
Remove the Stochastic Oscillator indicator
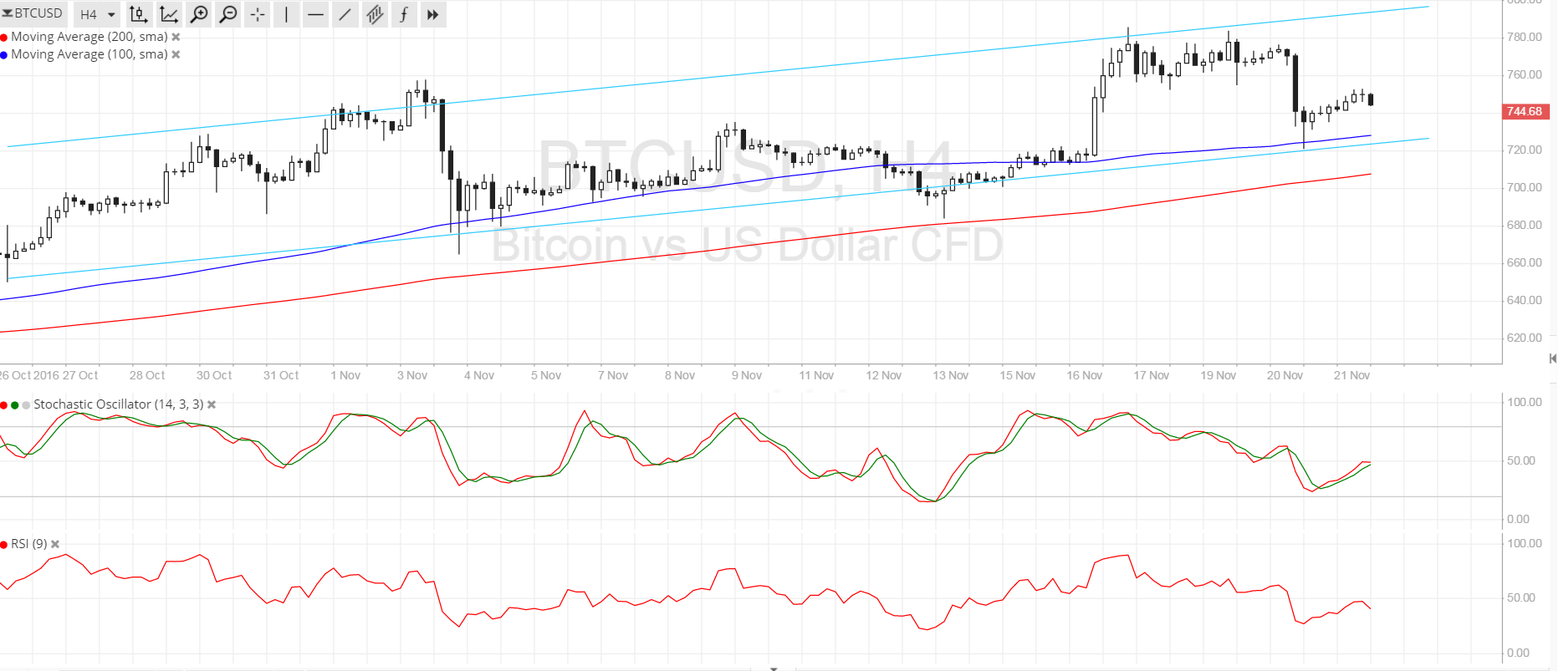click(212, 404)
